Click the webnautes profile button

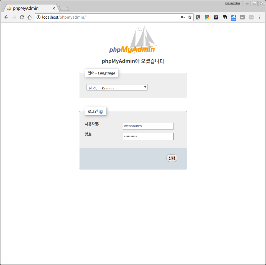(232, 3)
